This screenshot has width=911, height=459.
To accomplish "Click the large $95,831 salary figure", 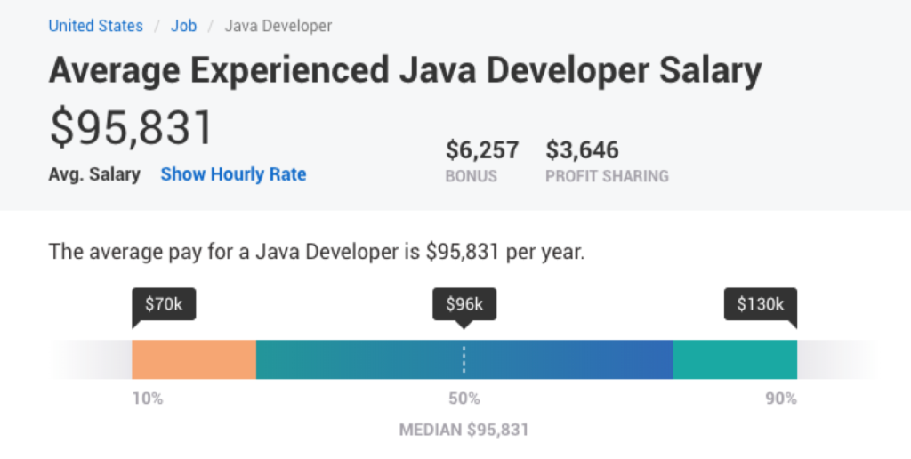I will coord(132,128).
